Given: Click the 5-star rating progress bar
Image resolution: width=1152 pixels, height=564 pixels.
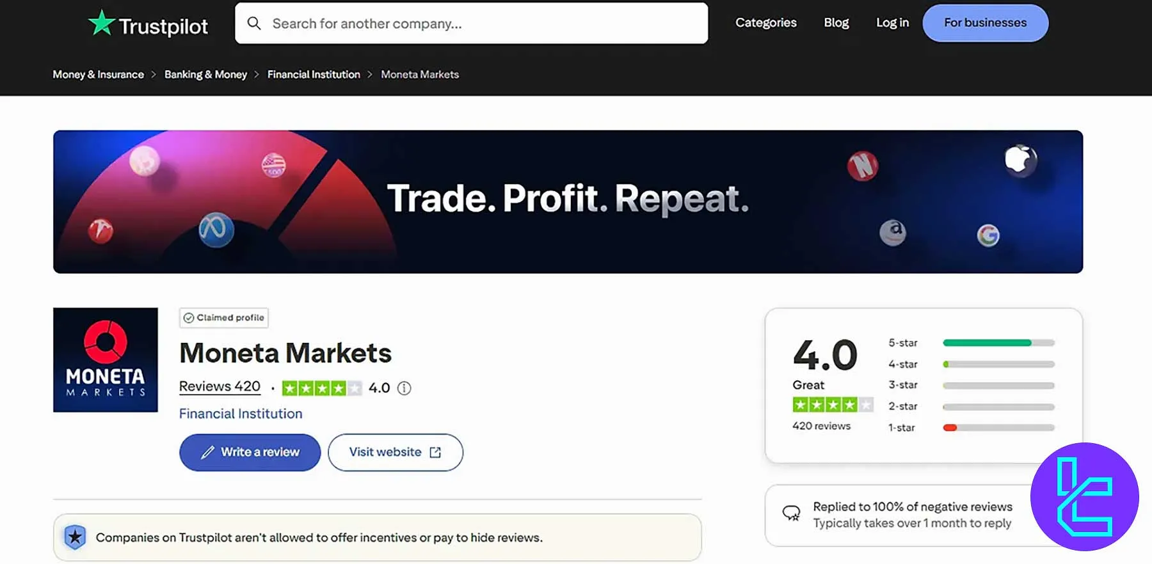Looking at the screenshot, I should click(996, 343).
